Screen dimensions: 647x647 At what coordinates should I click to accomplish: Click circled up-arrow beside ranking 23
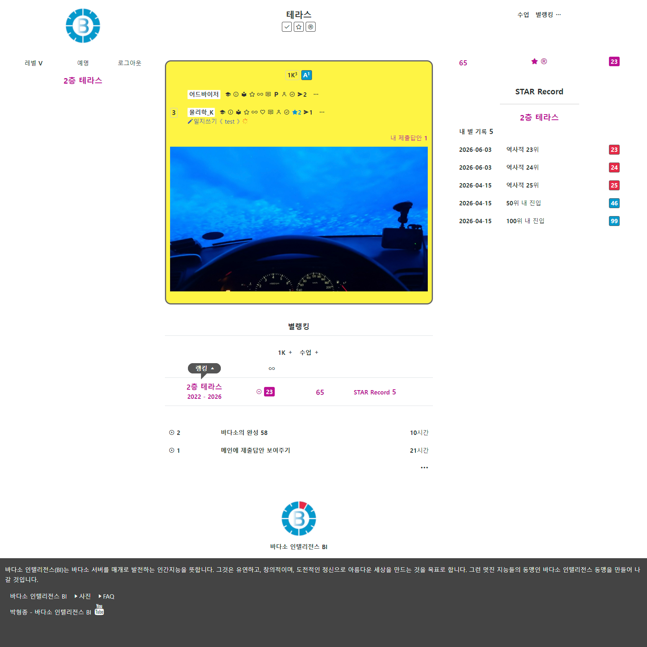coord(259,392)
